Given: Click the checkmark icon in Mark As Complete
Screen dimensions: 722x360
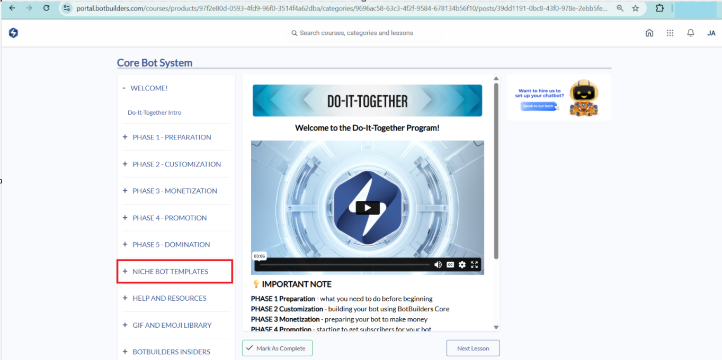Looking at the screenshot, I should [x=249, y=348].
